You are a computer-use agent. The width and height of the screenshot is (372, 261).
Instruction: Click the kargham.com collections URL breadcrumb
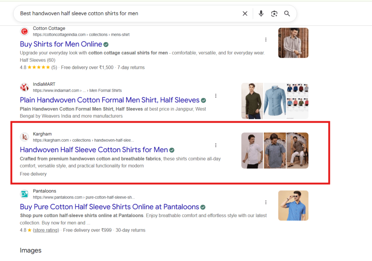tap(84, 140)
